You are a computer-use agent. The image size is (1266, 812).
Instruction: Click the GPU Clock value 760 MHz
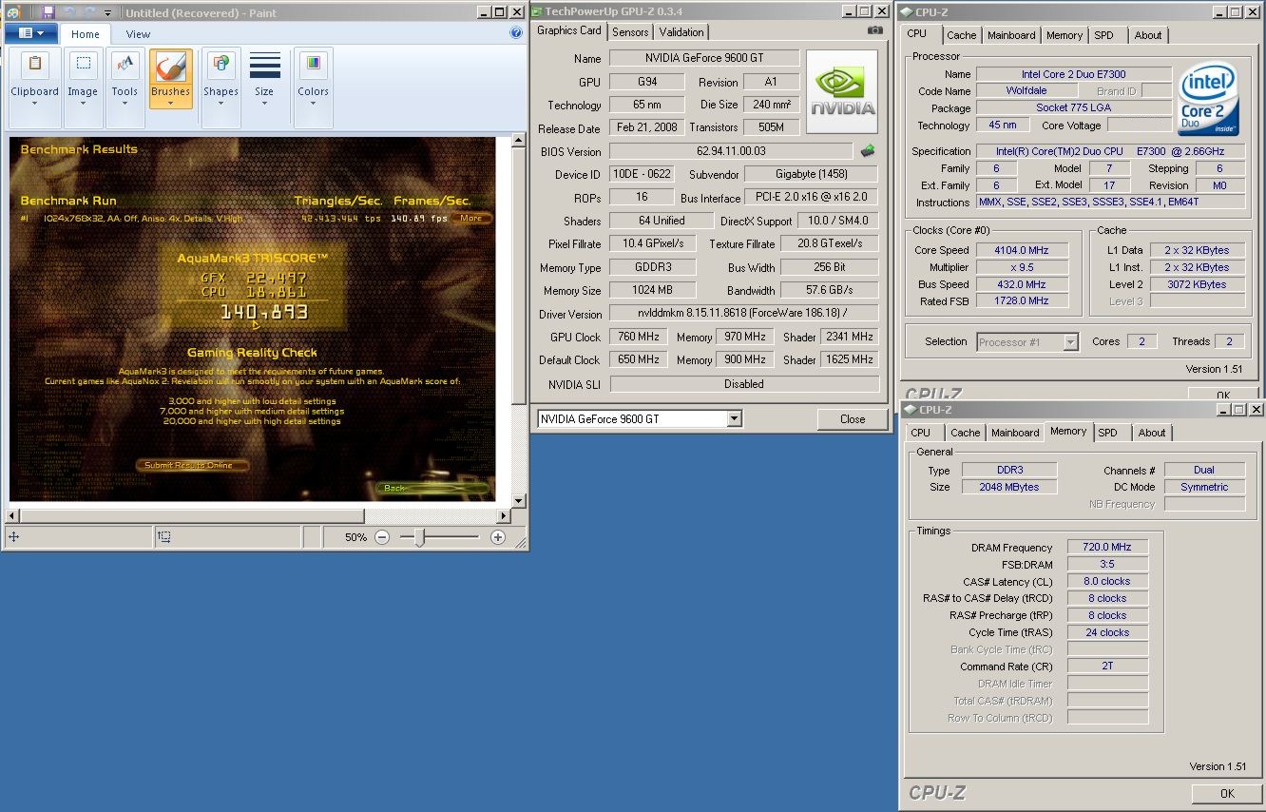pos(640,338)
